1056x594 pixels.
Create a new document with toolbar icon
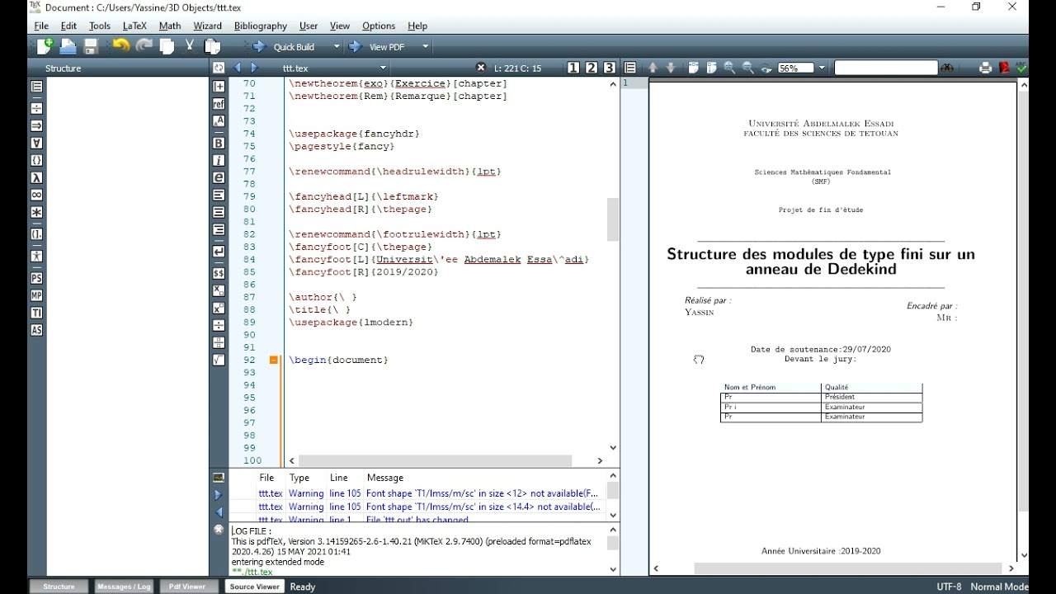click(x=44, y=47)
